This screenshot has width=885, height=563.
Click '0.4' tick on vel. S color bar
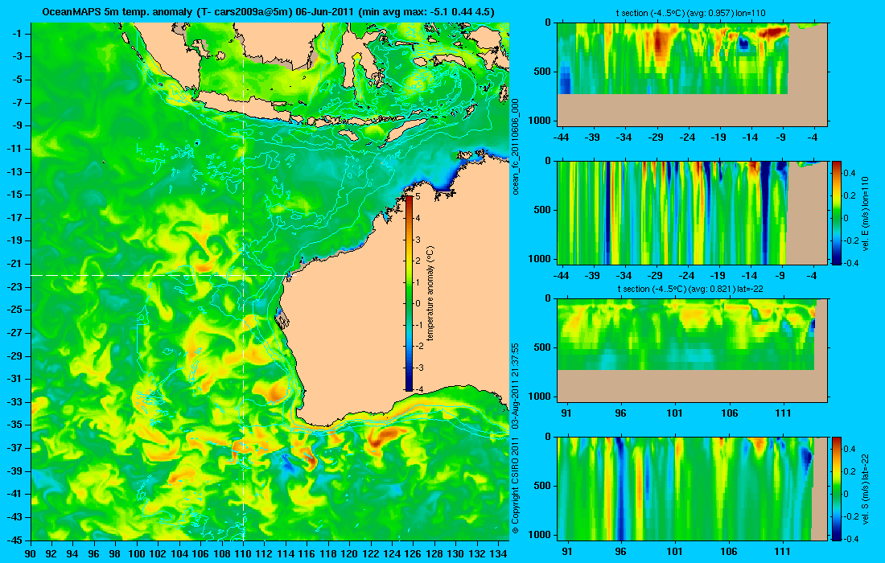pos(850,449)
